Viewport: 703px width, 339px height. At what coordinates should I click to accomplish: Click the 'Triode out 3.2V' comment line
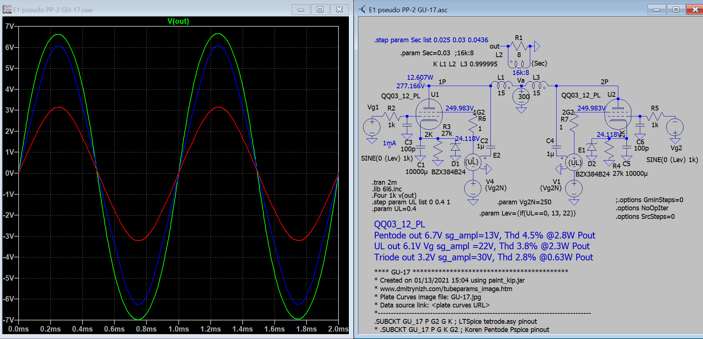pos(483,257)
